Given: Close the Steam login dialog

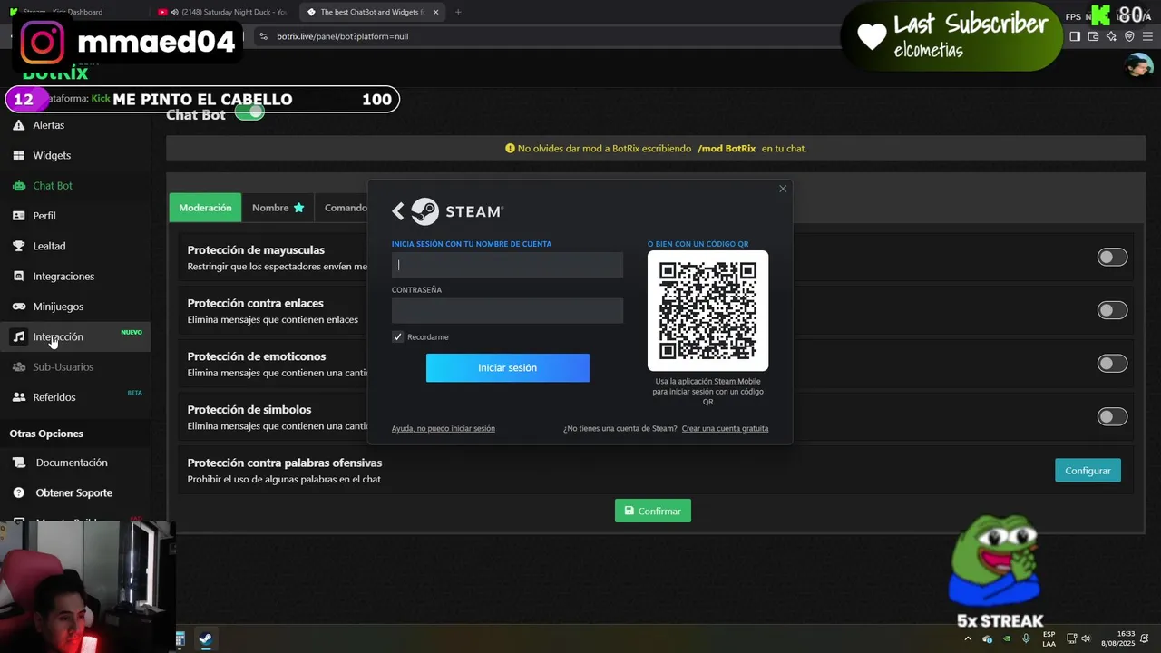Looking at the screenshot, I should click(783, 189).
